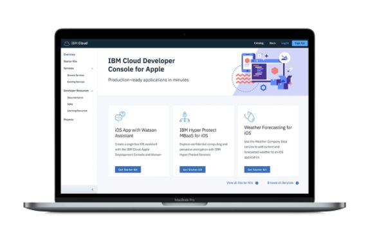The width and height of the screenshot is (370, 244).
Task: Open Docs in the top navigation
Action: click(272, 43)
